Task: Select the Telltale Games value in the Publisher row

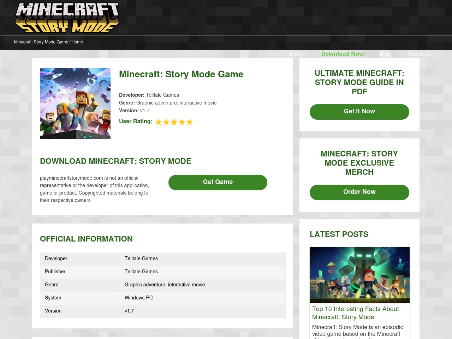Action: [x=141, y=272]
